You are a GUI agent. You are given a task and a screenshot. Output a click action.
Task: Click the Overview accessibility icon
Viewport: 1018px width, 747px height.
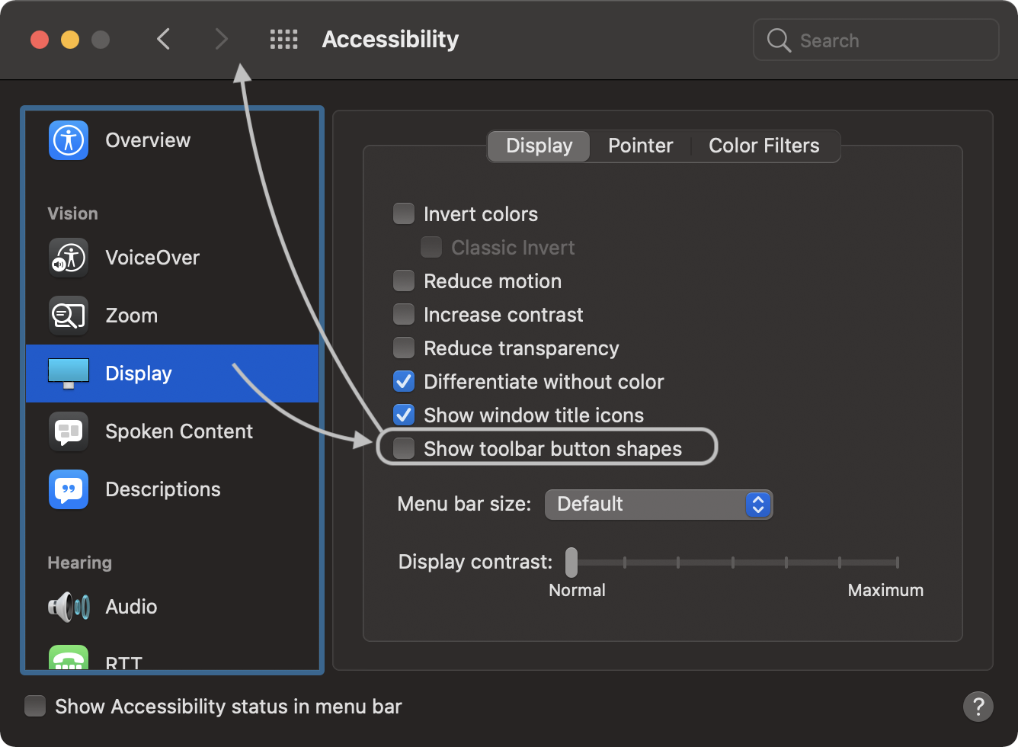pyautogui.click(x=69, y=140)
